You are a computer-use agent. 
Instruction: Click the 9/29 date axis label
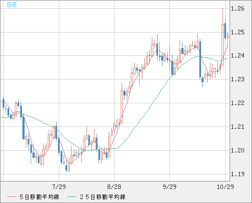(169, 187)
